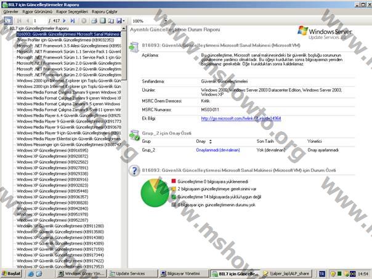Viewport: 372px width, 279px height.
Task: Click the red 'yüklenemedi' legend swatch
Action: pyautogui.click(x=174, y=181)
